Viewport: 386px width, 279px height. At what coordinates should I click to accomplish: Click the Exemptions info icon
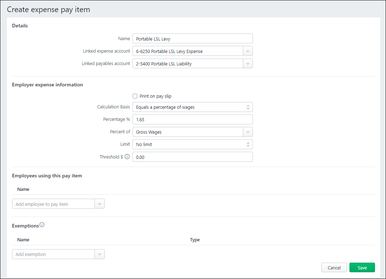[42, 225]
